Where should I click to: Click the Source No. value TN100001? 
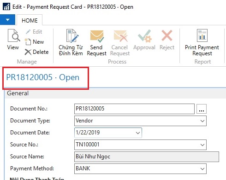[88, 145]
